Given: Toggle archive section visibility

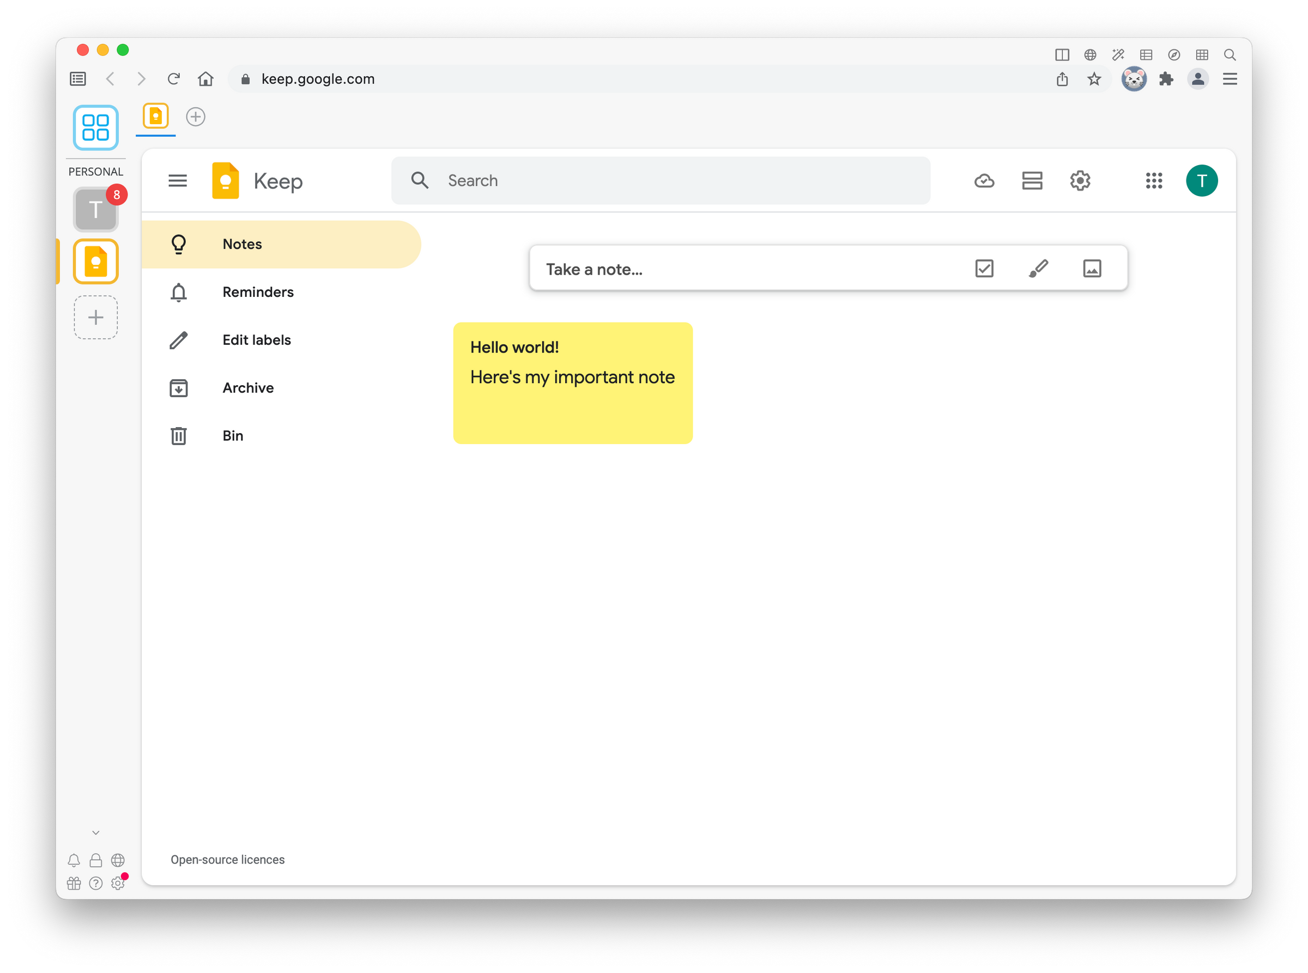Looking at the screenshot, I should click(x=249, y=387).
